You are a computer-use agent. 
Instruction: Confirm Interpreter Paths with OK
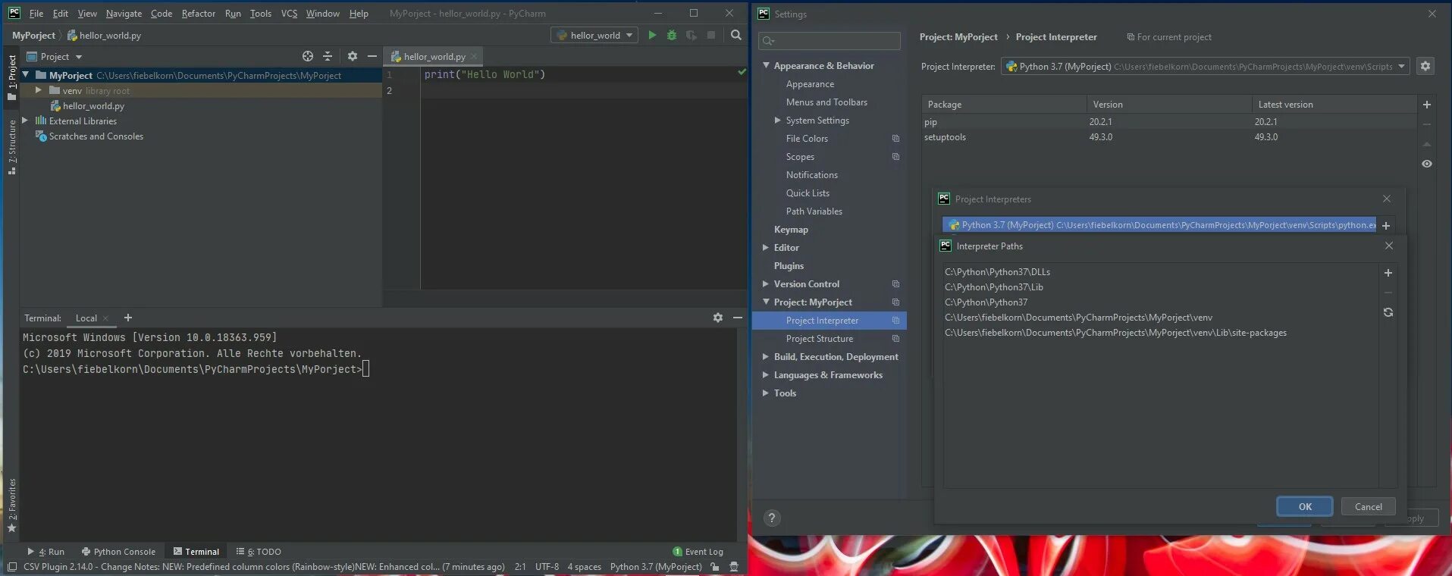[x=1304, y=506]
